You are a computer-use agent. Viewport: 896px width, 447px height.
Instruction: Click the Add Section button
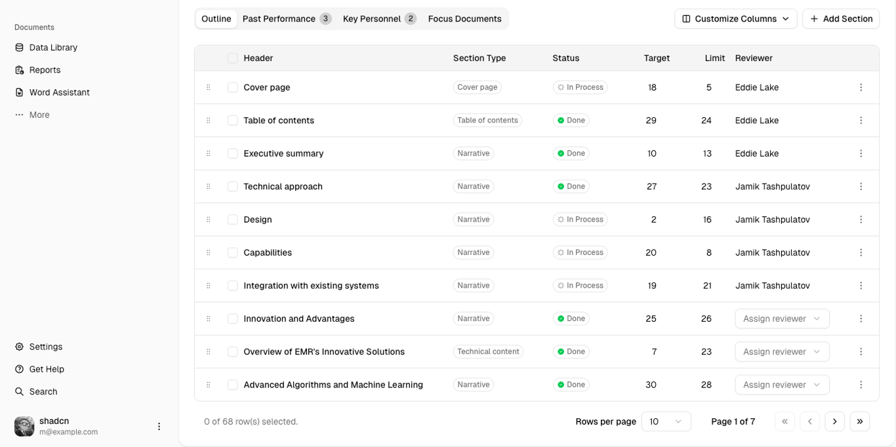840,19
